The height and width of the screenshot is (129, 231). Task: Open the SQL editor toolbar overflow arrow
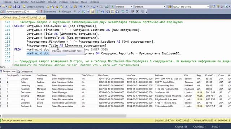click(x=146, y=12)
